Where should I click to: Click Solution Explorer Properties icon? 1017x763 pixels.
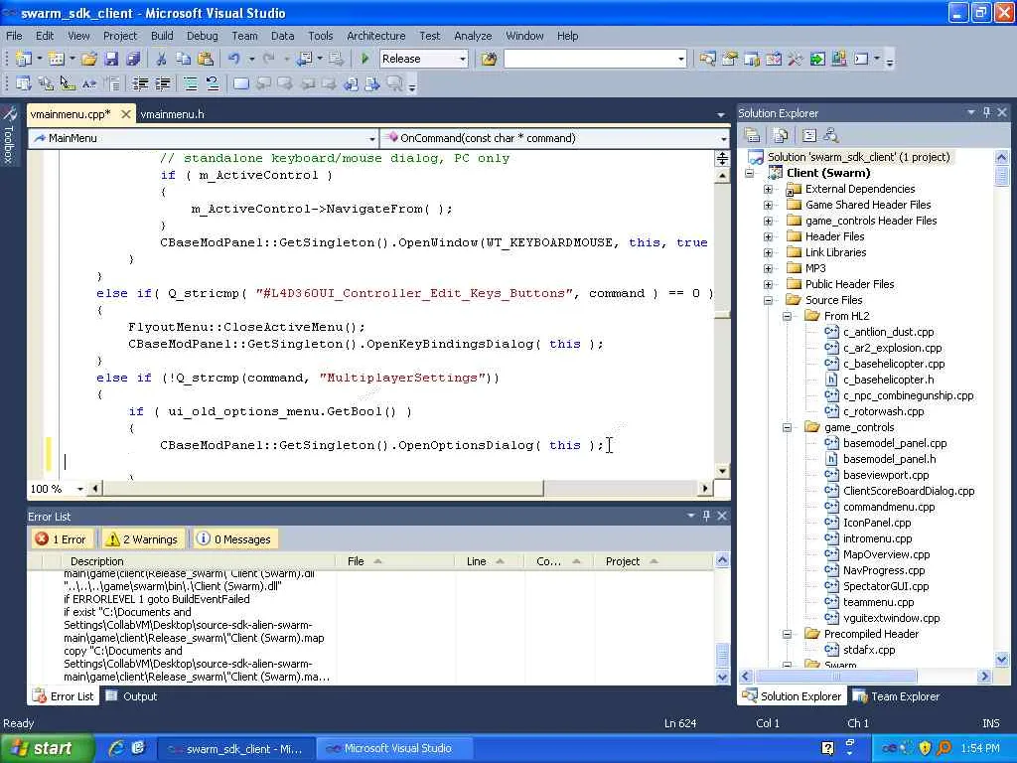click(753, 135)
